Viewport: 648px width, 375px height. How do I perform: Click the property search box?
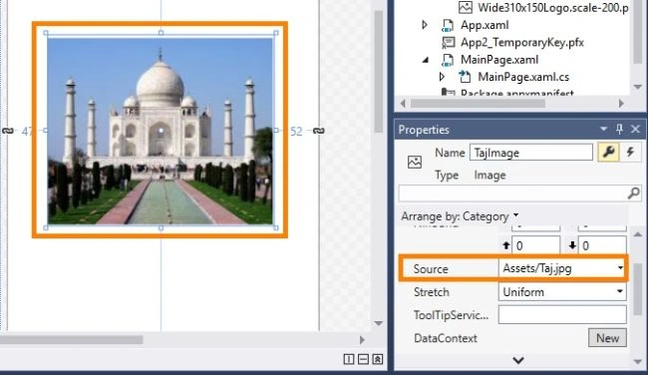[x=512, y=193]
